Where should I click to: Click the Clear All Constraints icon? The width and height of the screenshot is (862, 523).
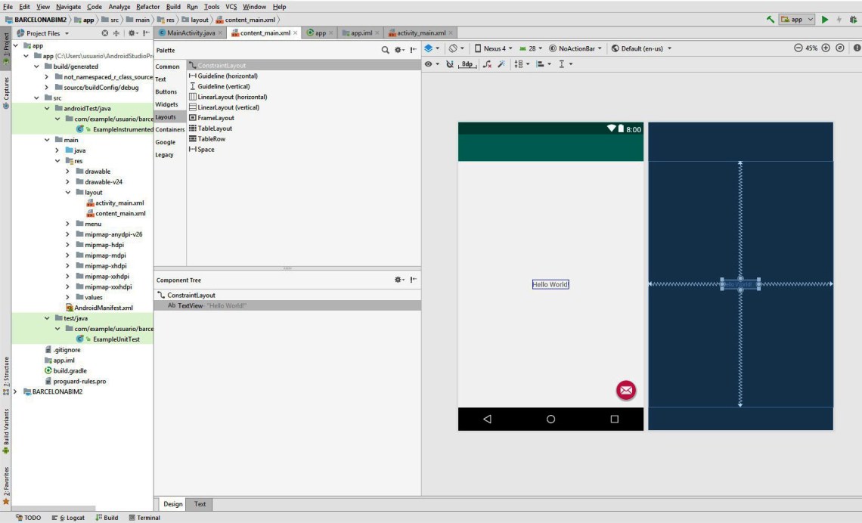(x=487, y=64)
